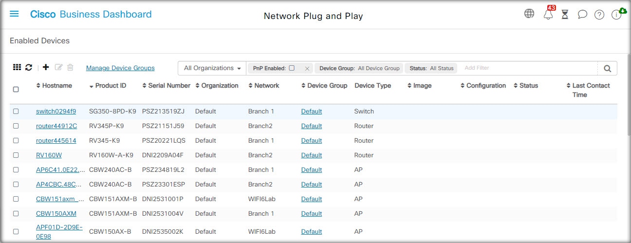This screenshot has height=243, width=631.
Task: Click the edit pencil icon
Action: point(59,68)
